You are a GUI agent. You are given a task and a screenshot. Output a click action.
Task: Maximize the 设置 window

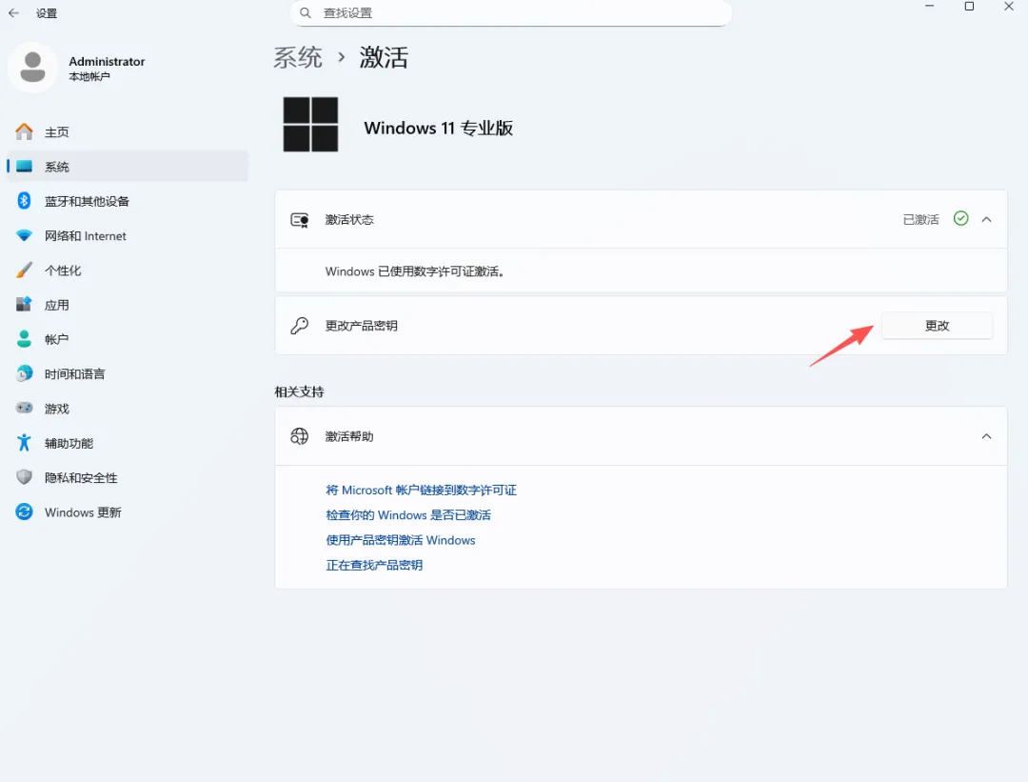[x=969, y=6]
